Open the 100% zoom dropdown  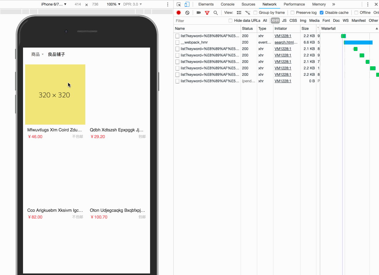coord(114,4)
